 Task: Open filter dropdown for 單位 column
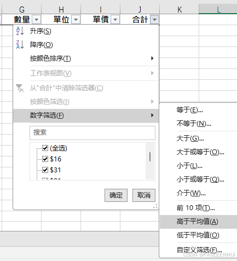[76, 20]
